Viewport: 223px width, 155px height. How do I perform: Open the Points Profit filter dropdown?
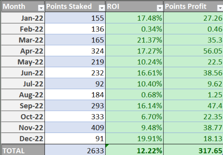pyautogui.click(x=220, y=8)
